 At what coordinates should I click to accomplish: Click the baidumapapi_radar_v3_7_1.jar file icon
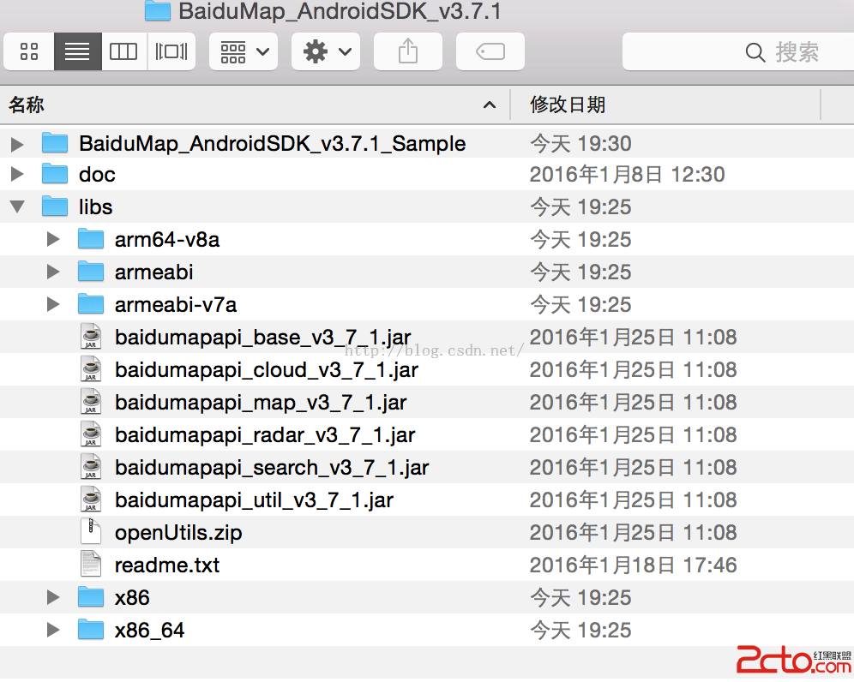click(x=91, y=434)
